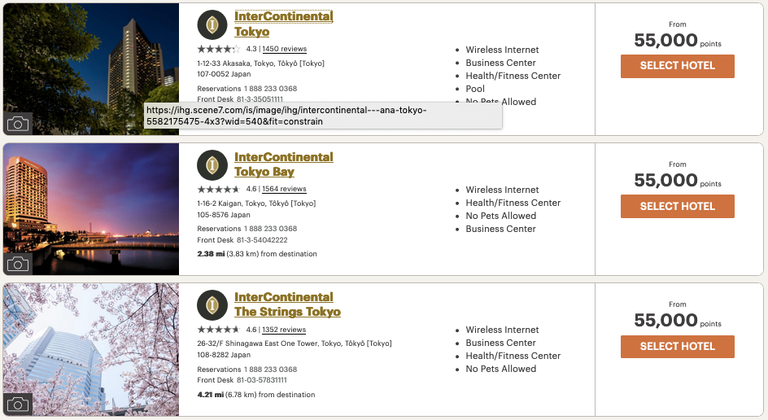Select Hotel for InterContinental Tokyo

[x=677, y=66]
